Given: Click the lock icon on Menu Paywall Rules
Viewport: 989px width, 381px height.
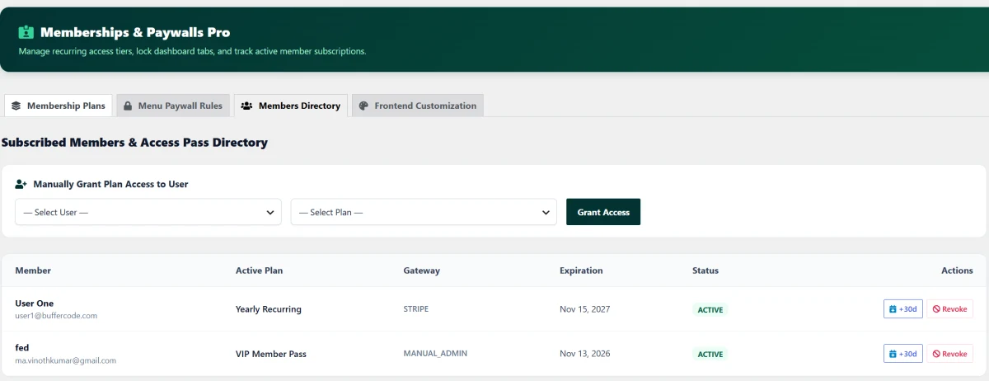Looking at the screenshot, I should 128,106.
